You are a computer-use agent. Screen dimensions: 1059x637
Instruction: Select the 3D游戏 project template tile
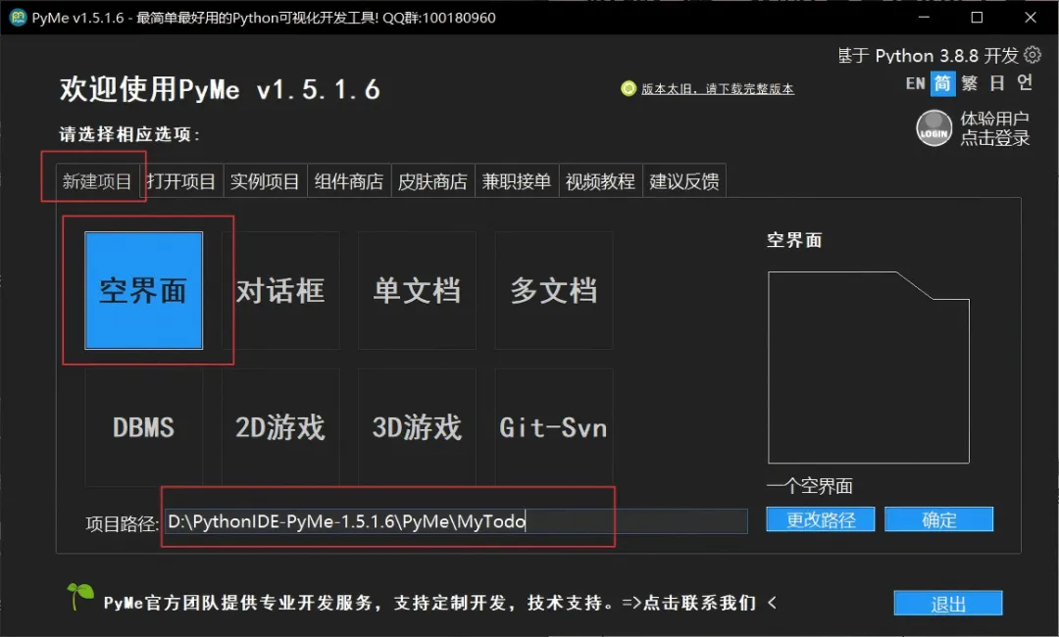pyautogui.click(x=417, y=427)
